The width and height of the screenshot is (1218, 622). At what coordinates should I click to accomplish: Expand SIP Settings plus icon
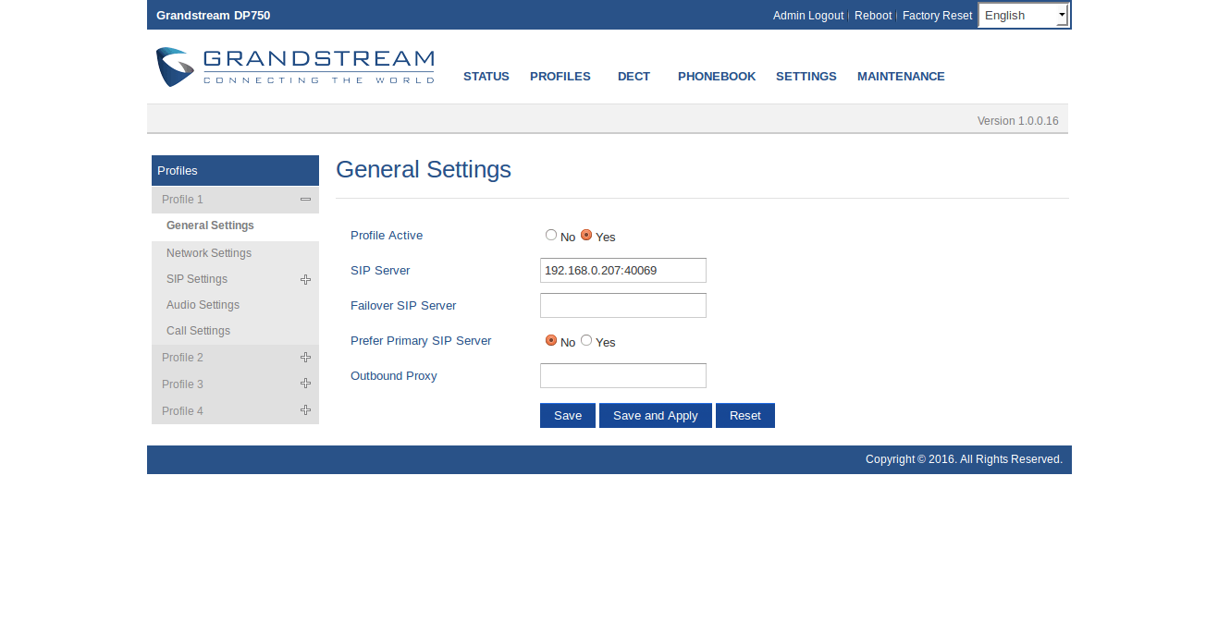tap(305, 279)
